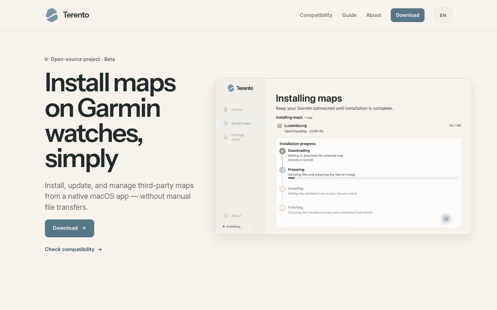497x310 pixels.
Task: Click the OpenTopoMap · 2026-05 subtitle
Action: (x=304, y=131)
